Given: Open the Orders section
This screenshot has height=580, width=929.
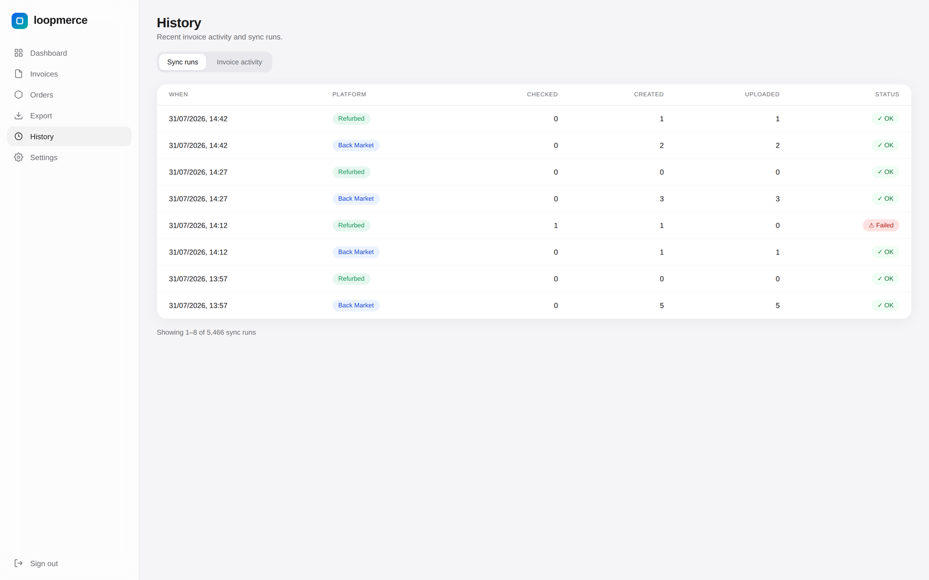Looking at the screenshot, I should click(x=69, y=95).
